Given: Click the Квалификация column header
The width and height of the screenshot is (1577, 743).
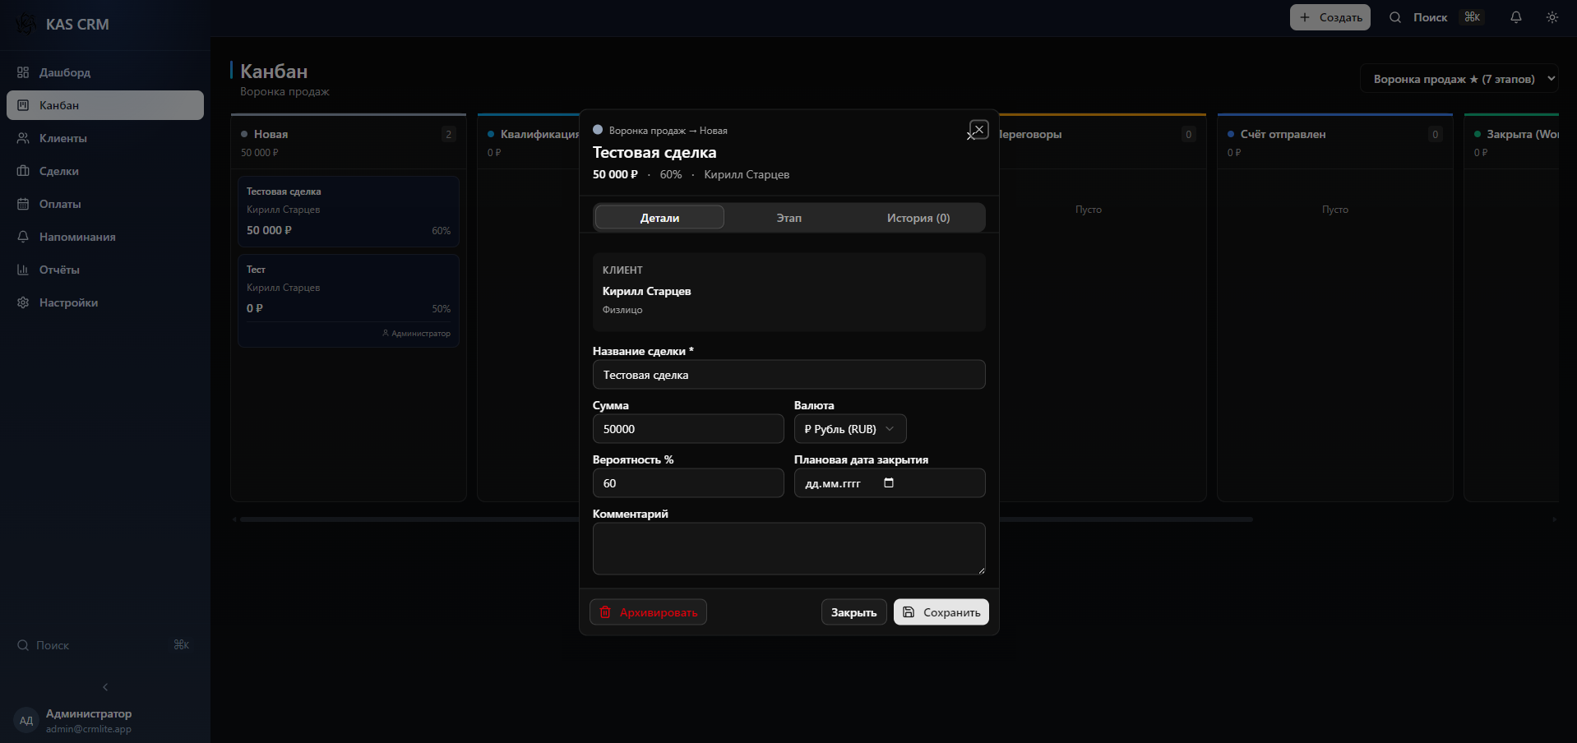Looking at the screenshot, I should tap(530, 142).
